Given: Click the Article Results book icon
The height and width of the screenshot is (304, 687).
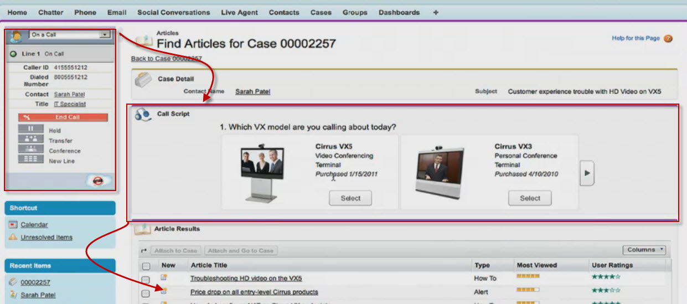Looking at the screenshot, I should click(142, 229).
